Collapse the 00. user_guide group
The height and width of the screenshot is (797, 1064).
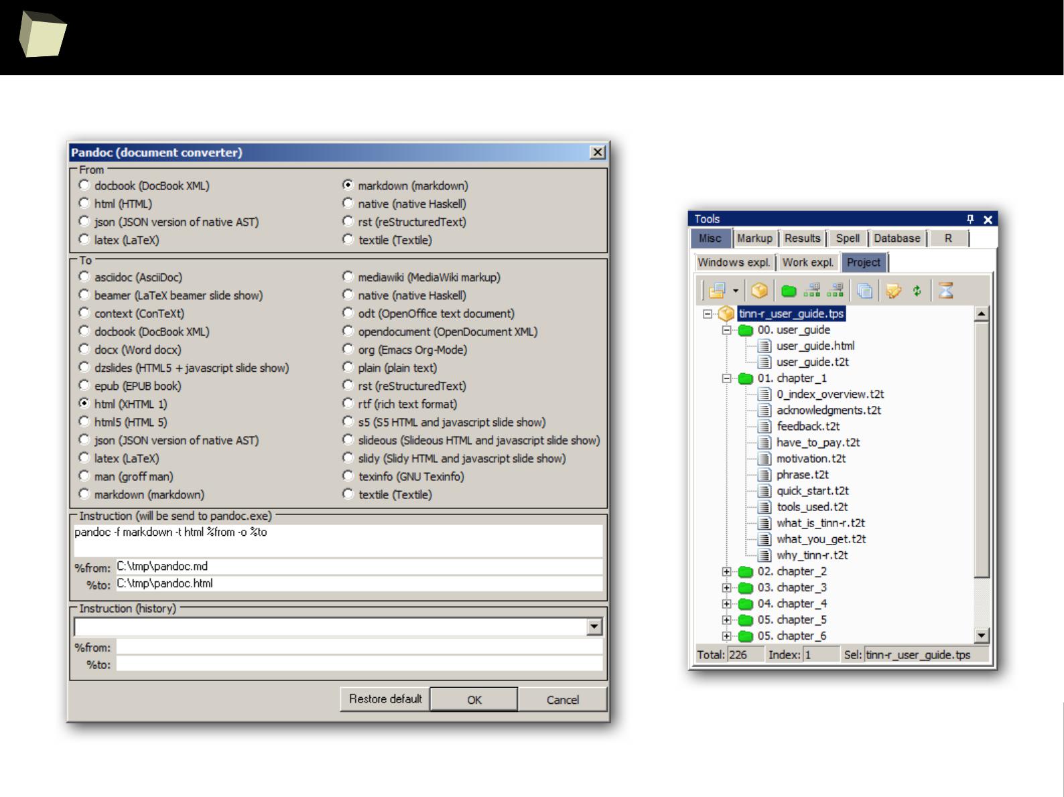click(x=726, y=330)
